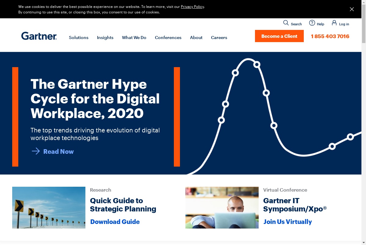Viewport: 366px width, 245px height.
Task: Click the phone number 1 855 403 7016
Action: pos(330,36)
